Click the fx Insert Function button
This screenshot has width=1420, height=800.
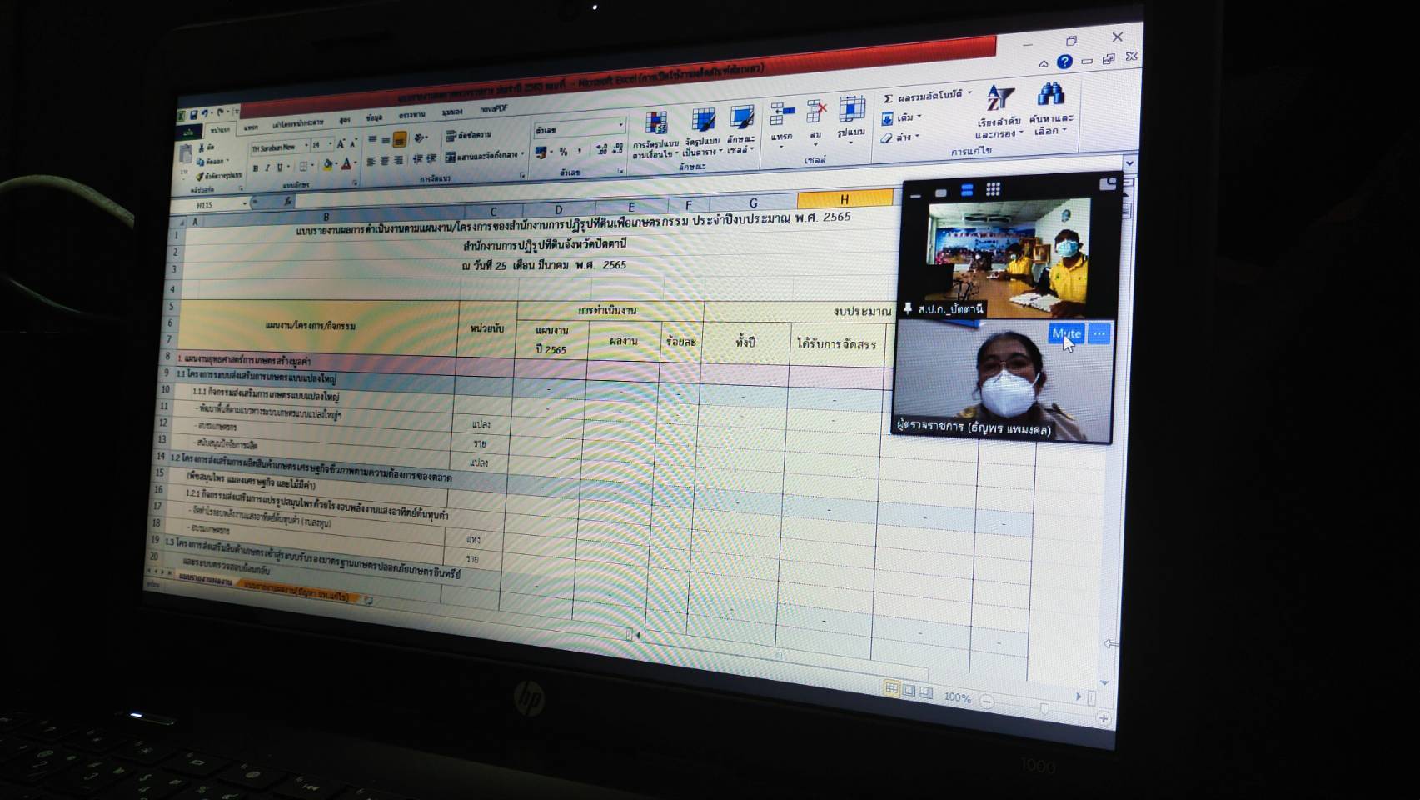point(288,201)
